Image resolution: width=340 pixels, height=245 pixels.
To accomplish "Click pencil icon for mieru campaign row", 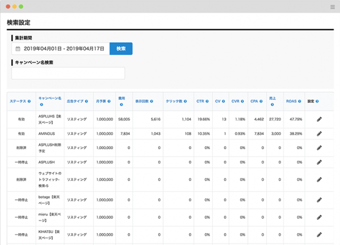I will click(319, 217).
